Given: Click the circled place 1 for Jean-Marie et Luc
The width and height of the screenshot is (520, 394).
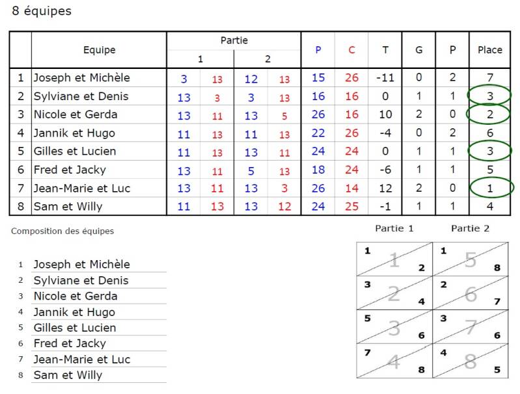Looking at the screenshot, I should tap(491, 187).
